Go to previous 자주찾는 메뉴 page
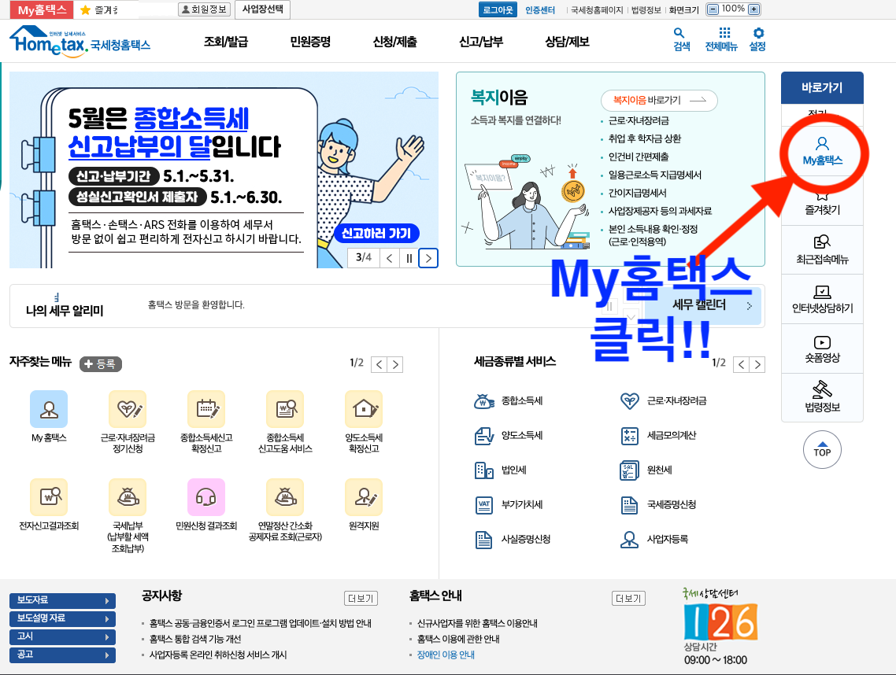The height and width of the screenshot is (675, 896). tap(380, 364)
